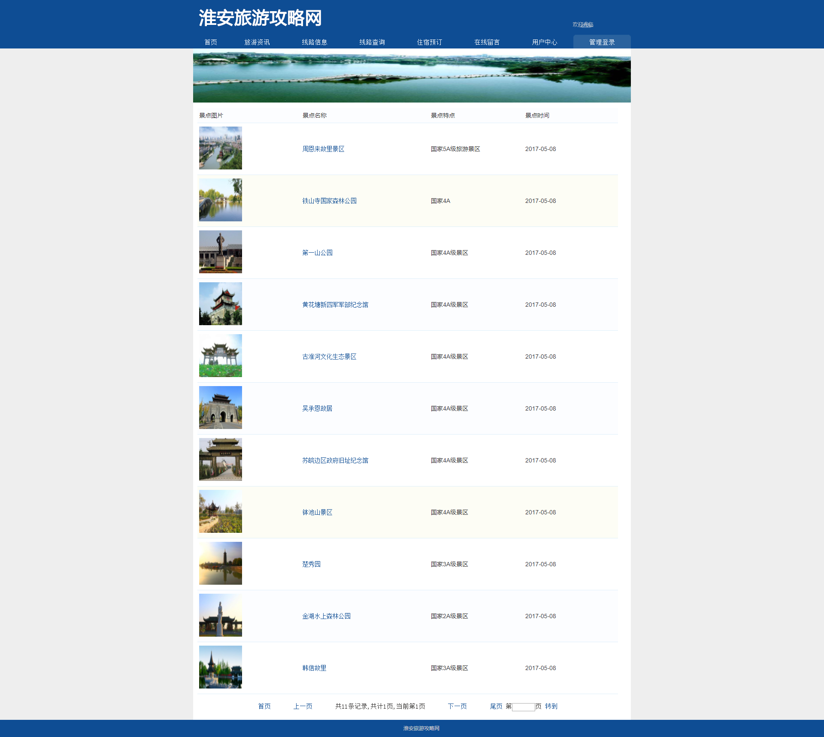824x737 pixels.
Task: Open the 吴承恩故居 gate thumbnail
Action: [221, 408]
